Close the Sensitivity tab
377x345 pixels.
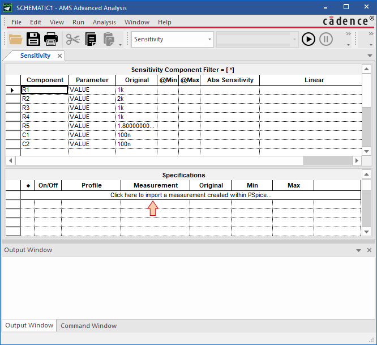pos(59,56)
